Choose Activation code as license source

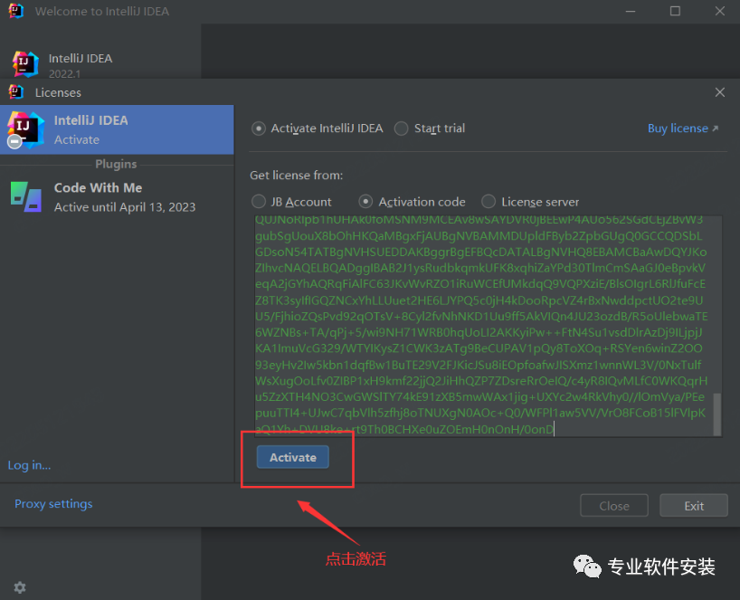click(x=365, y=202)
